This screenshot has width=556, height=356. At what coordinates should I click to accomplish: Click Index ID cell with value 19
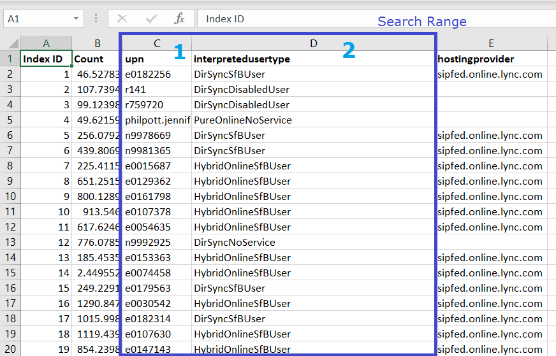(x=46, y=349)
